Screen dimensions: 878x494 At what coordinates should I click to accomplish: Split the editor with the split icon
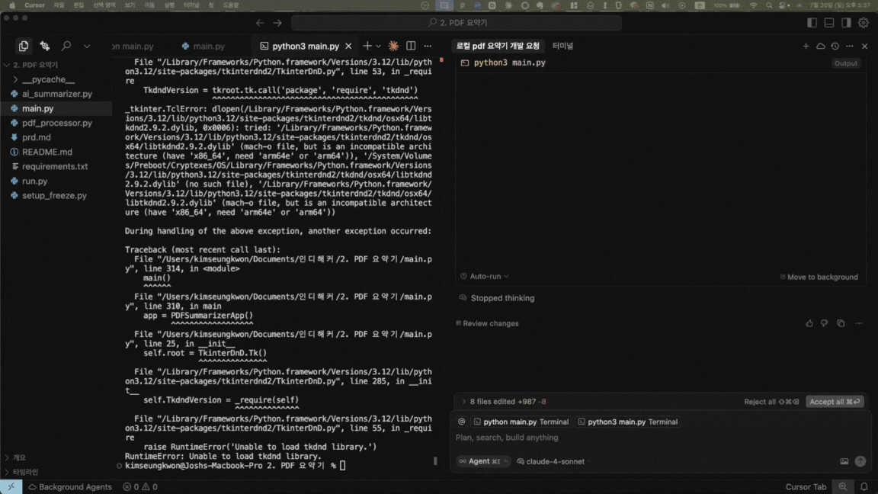(411, 46)
